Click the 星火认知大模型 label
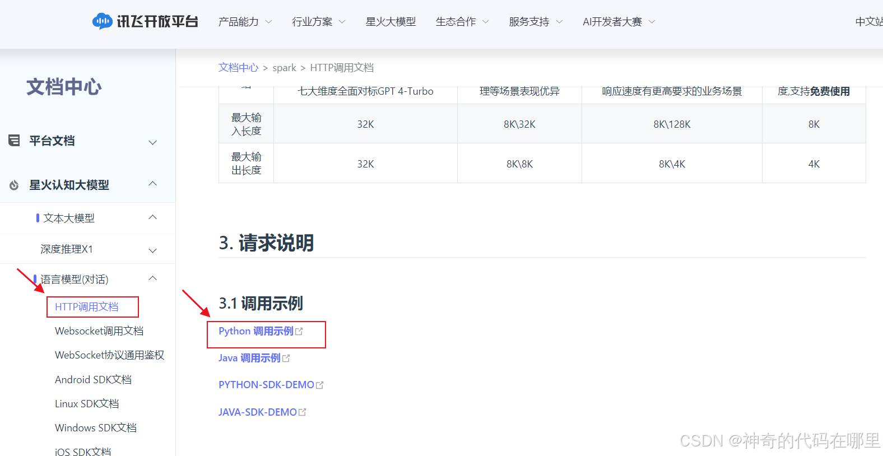883x456 pixels. pyautogui.click(x=69, y=185)
